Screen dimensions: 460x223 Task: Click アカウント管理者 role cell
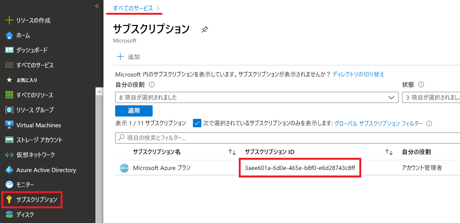point(422,168)
